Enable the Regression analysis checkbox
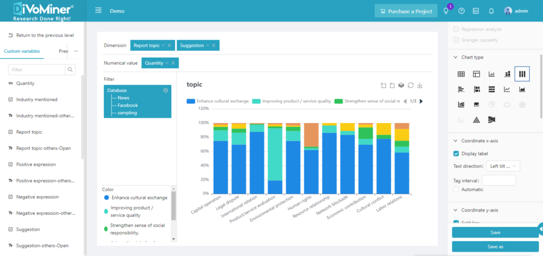This screenshot has height=256, width=543. [457, 30]
